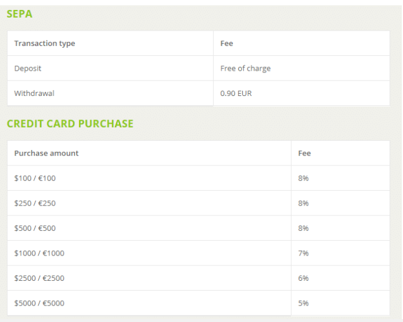Select the Purchase amount column header
The height and width of the screenshot is (322, 403).
[47, 153]
